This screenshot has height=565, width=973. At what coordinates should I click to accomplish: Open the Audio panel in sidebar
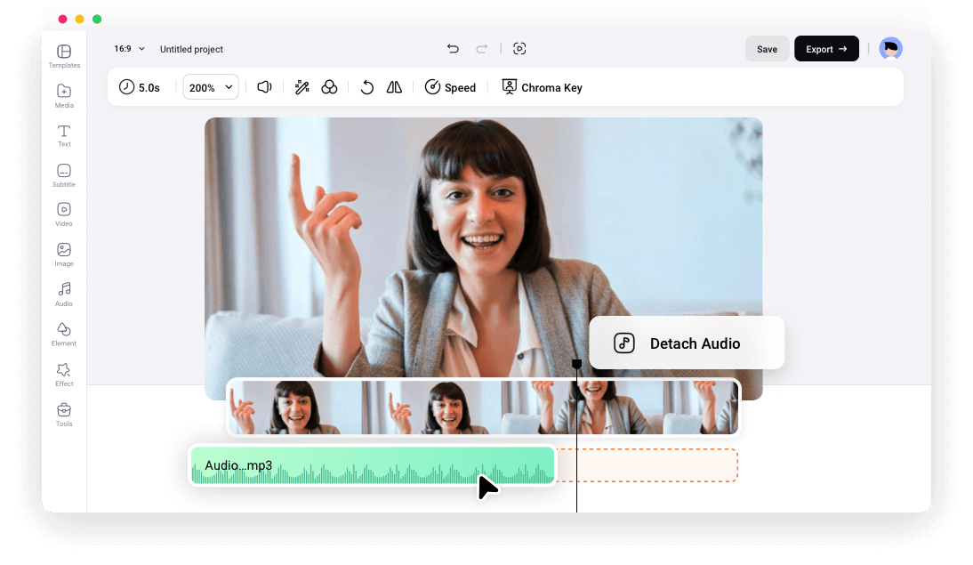coord(64,295)
